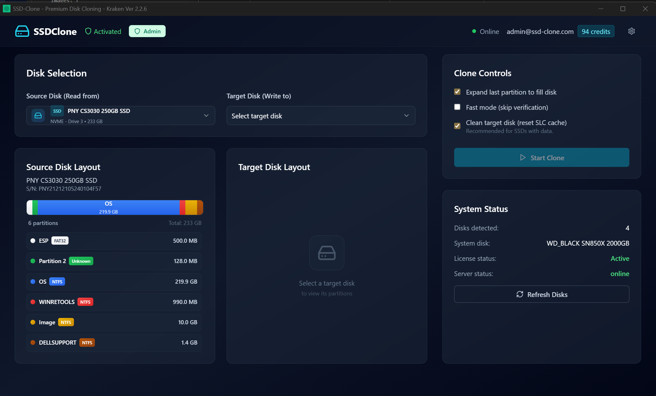Uncheck Expand last partition to fill disk
The image size is (656, 396).
click(x=457, y=92)
